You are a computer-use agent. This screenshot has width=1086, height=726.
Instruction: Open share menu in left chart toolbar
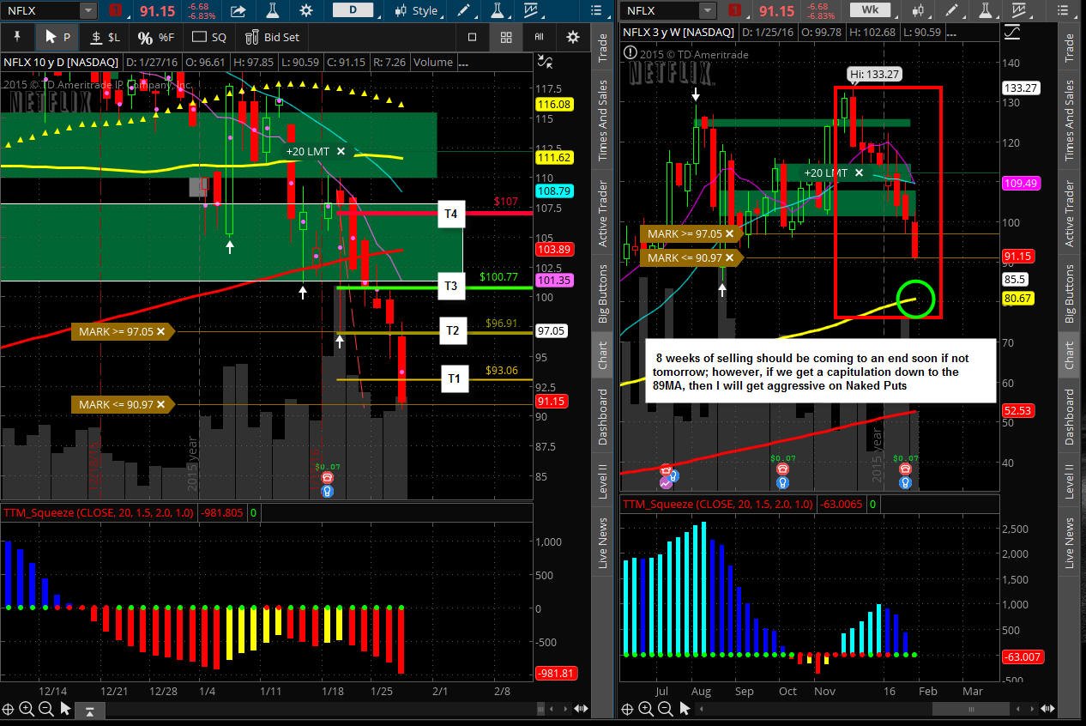point(239,11)
